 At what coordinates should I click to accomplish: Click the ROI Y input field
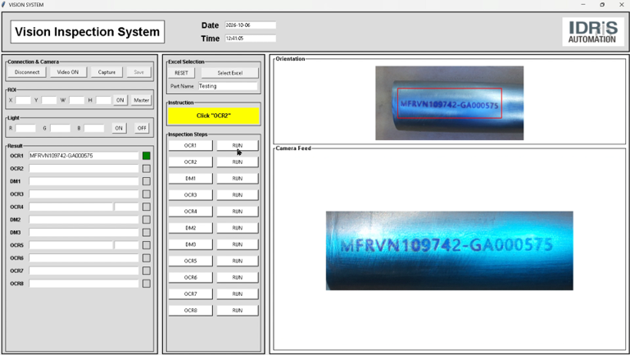49,100
